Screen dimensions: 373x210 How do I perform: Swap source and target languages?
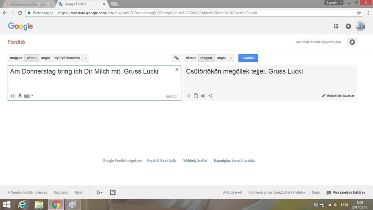point(176,58)
